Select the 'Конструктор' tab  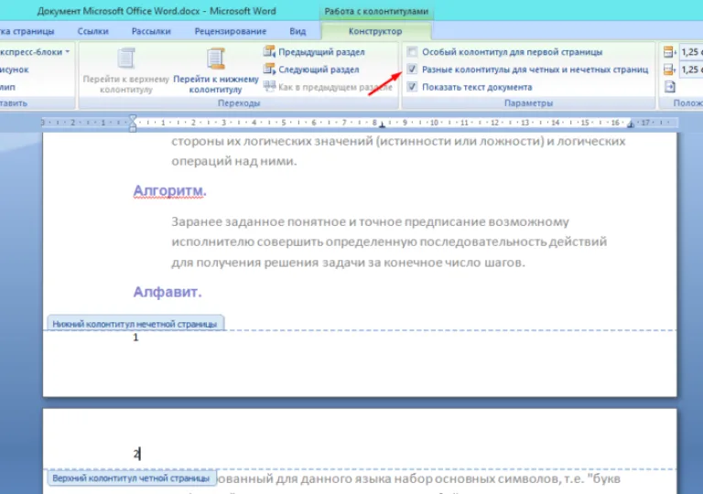click(x=375, y=31)
